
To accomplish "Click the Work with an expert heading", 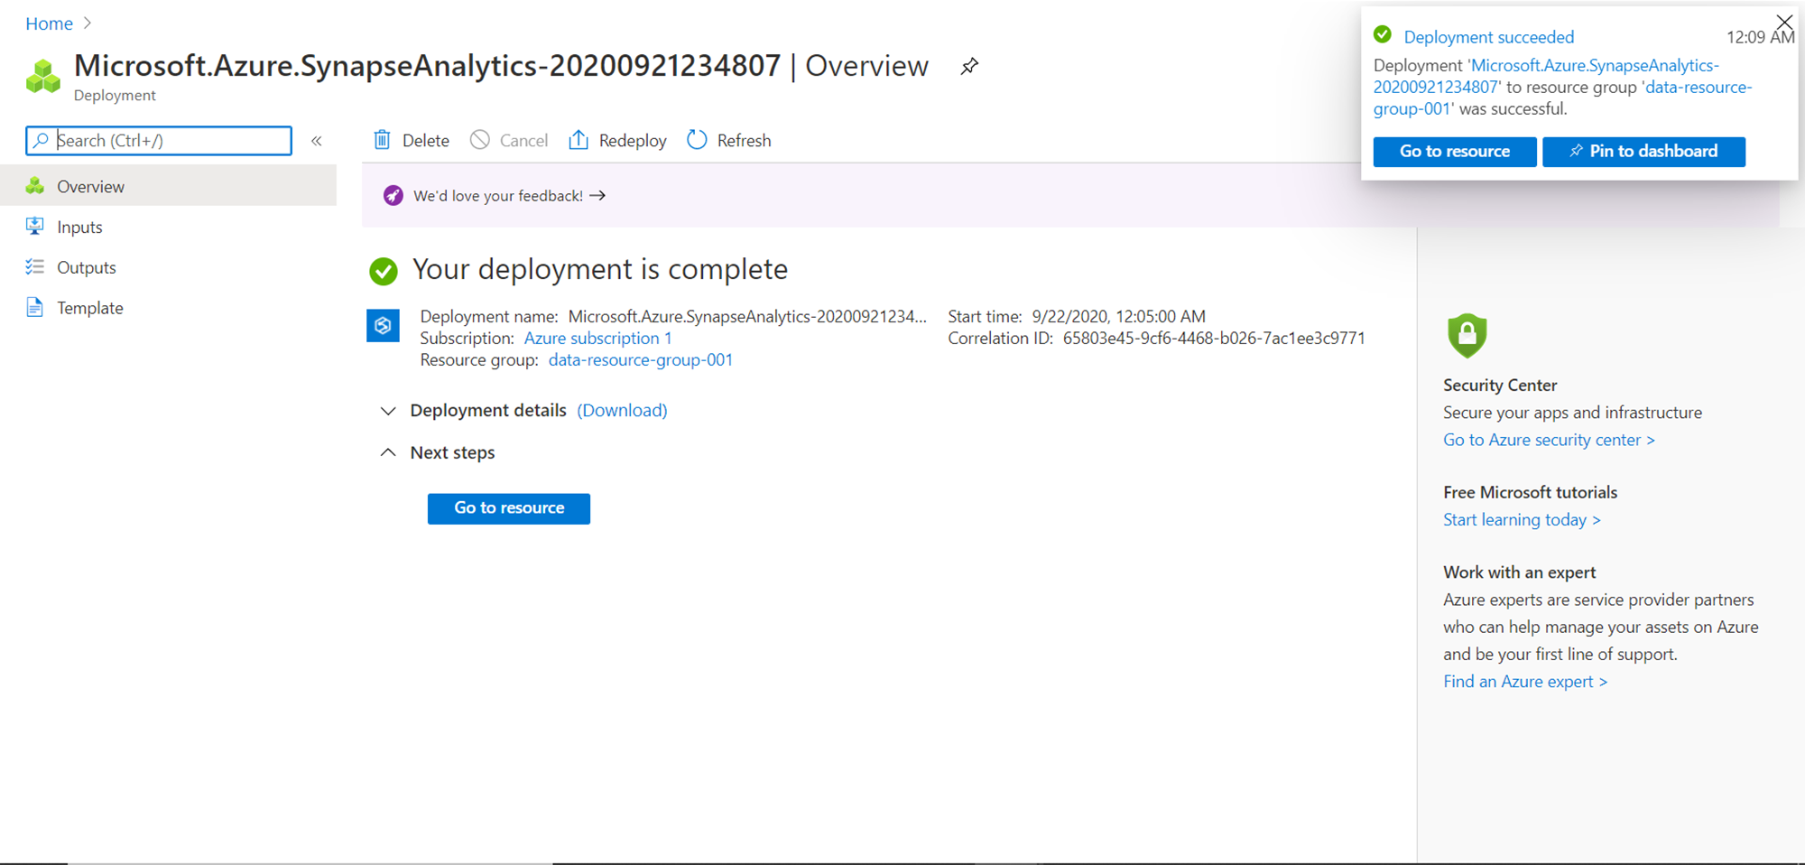I will click(1519, 572).
